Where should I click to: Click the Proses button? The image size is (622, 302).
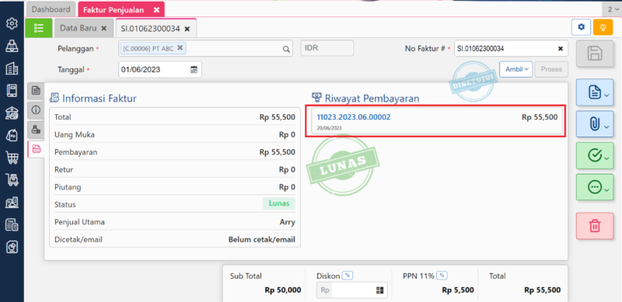tap(551, 69)
